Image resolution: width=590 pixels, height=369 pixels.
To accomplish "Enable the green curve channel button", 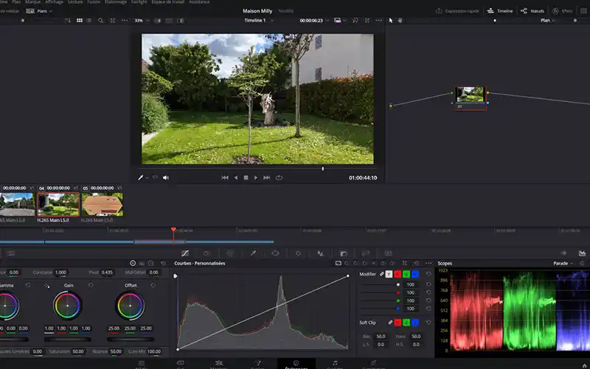I will point(406,274).
